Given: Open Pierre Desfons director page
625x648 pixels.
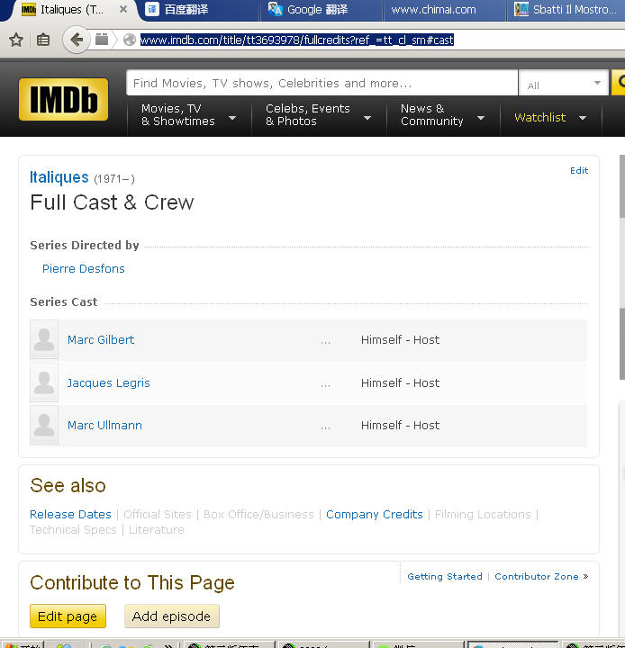Looking at the screenshot, I should 83,268.
